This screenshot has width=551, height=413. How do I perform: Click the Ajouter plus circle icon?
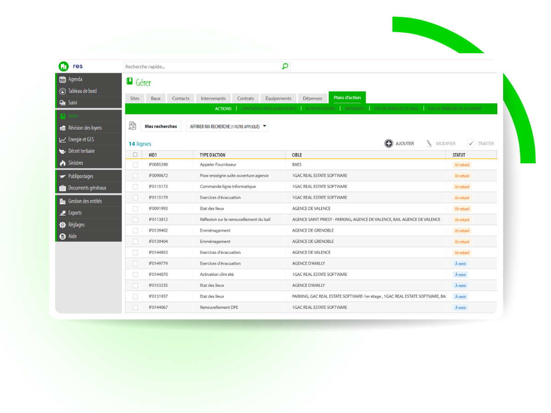[x=388, y=144]
